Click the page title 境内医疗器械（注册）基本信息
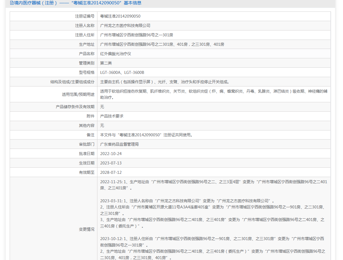Image resolution: width=343 pixels, height=260 pixels. (78, 3)
